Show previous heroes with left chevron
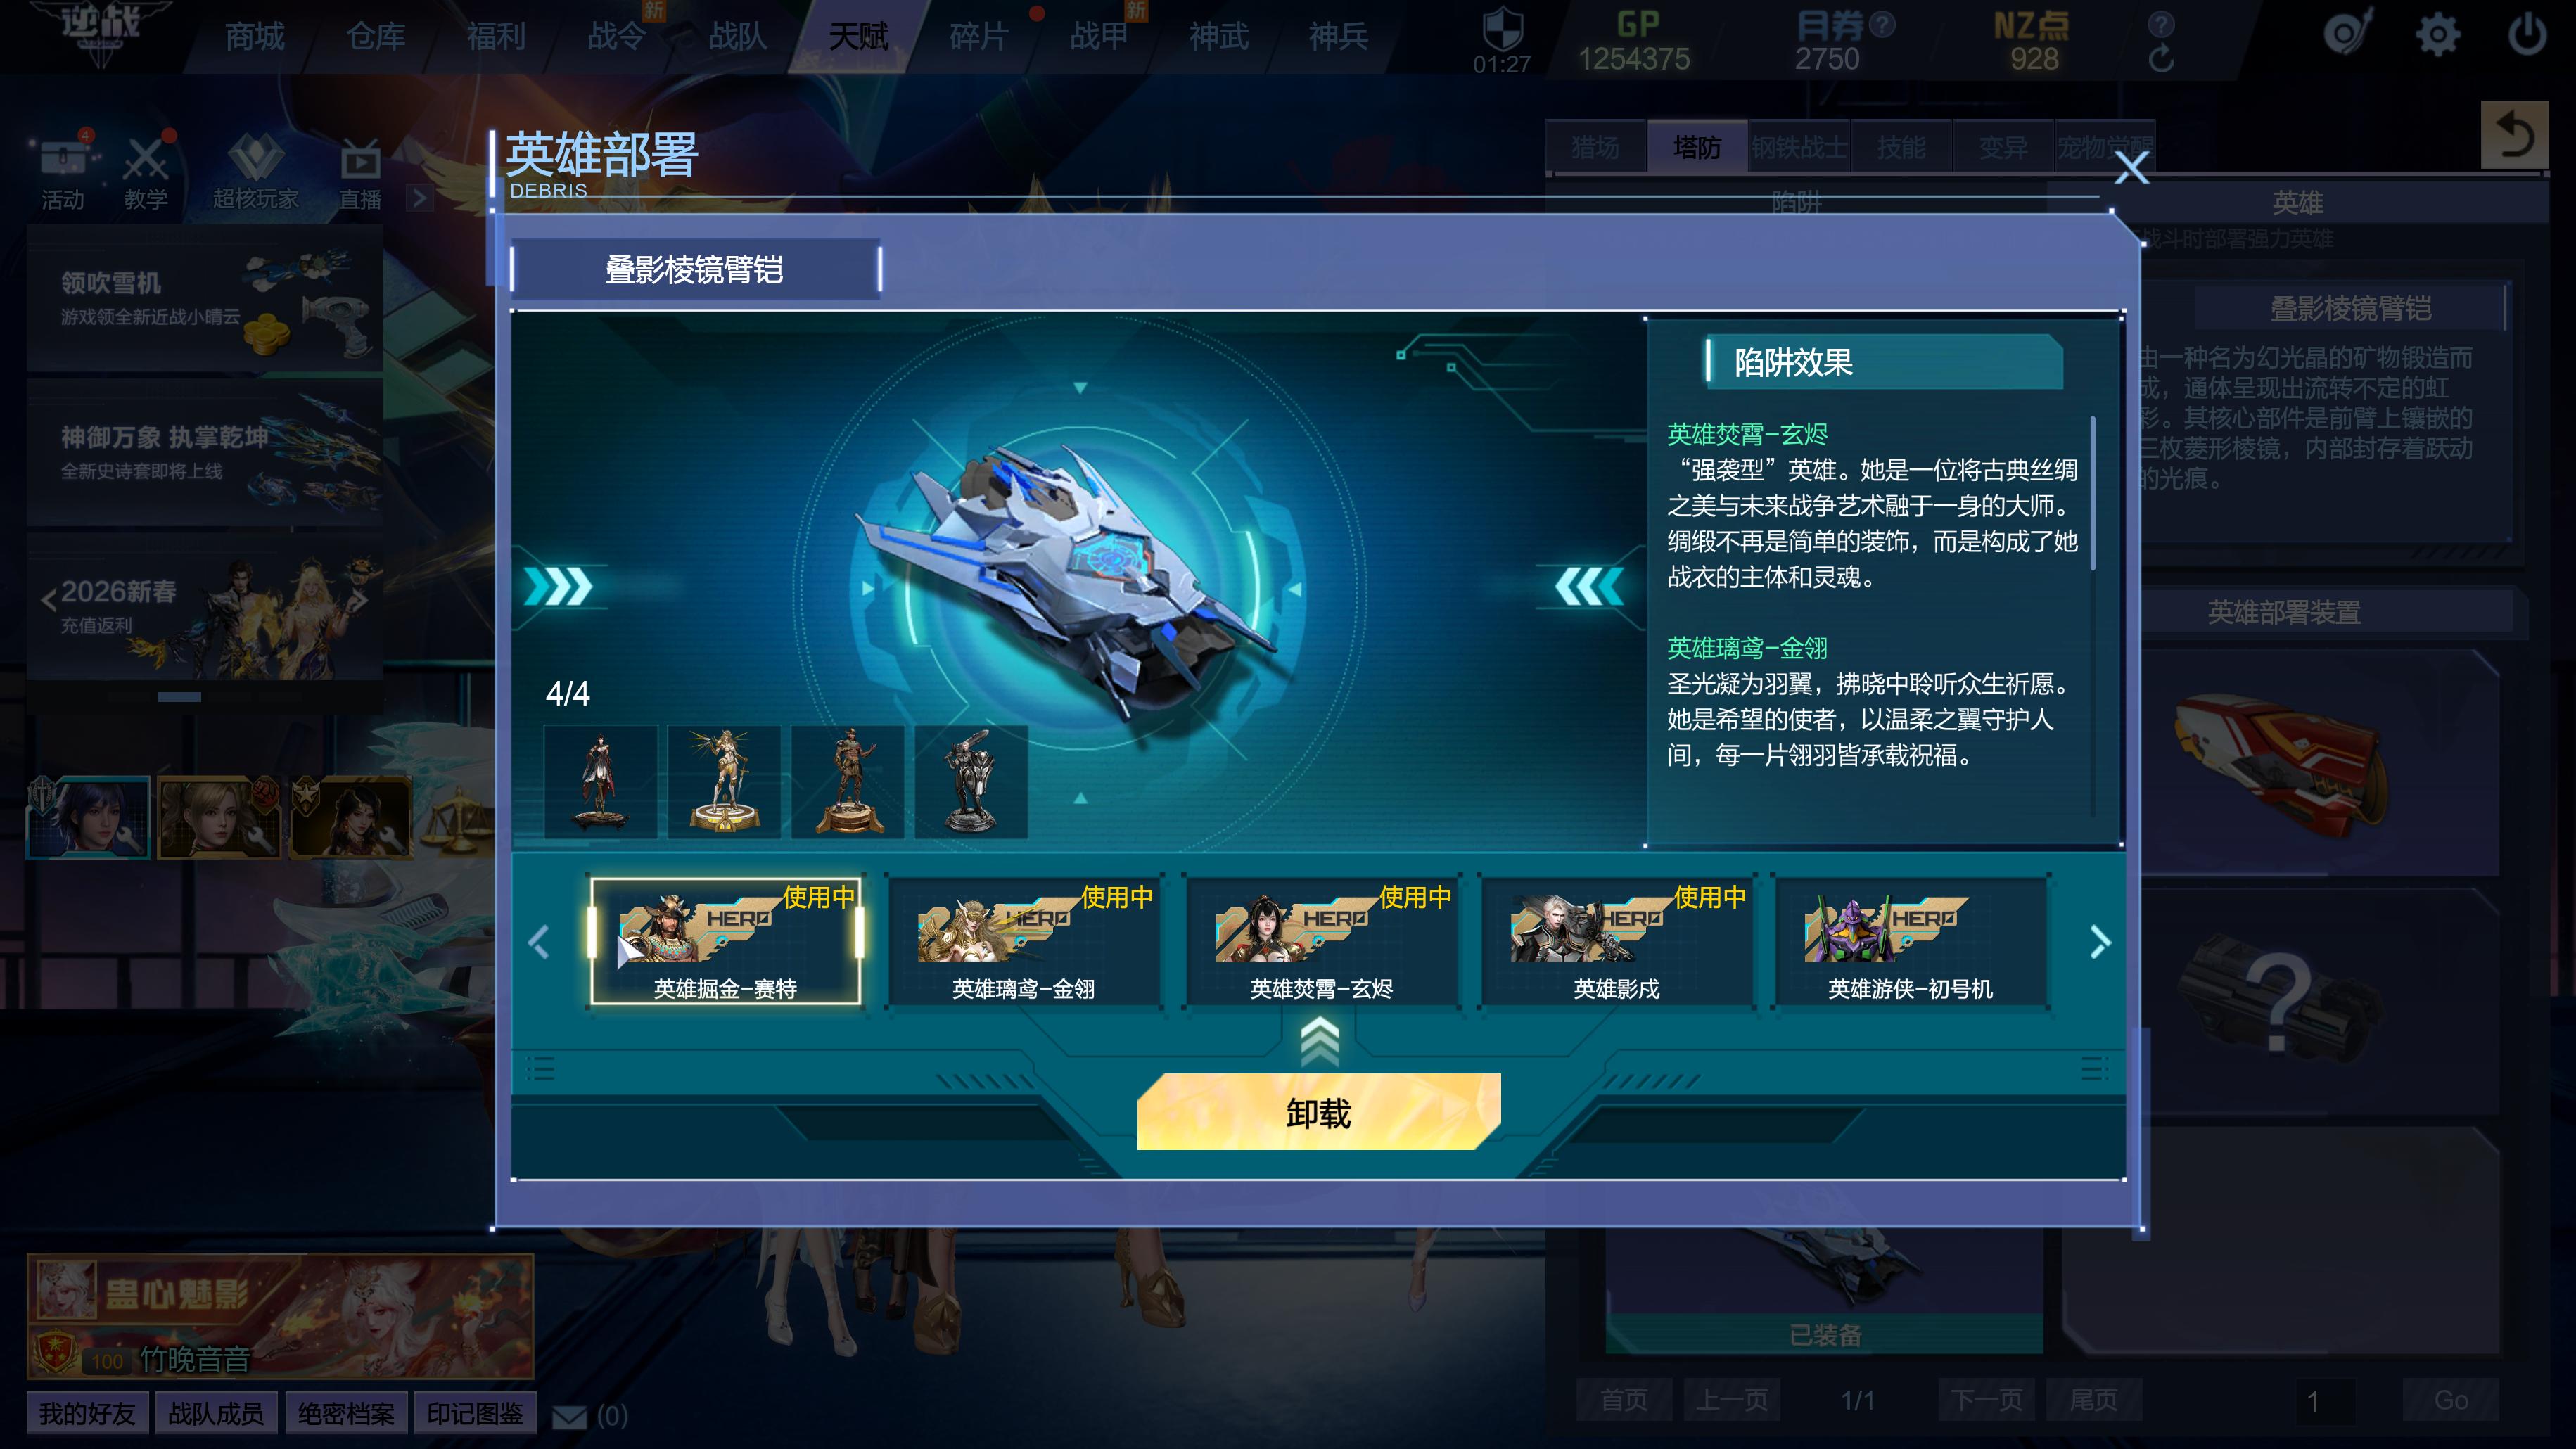 pyautogui.click(x=538, y=941)
